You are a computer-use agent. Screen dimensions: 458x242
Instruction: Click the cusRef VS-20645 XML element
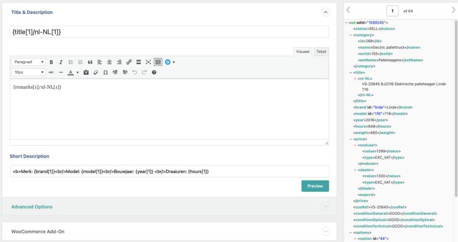[380, 207]
